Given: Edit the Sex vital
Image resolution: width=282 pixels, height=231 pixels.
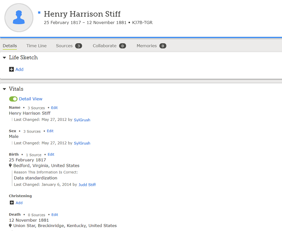Looking at the screenshot, I should point(50,131).
